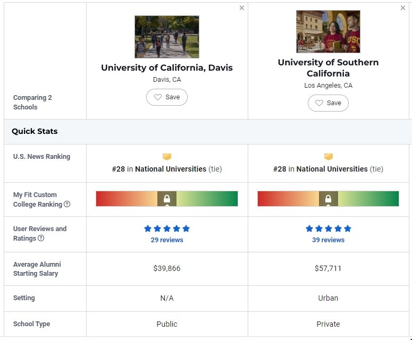Image resolution: width=412 pixels, height=340 pixels.
Task: Open USC 39 reviews
Action: (x=328, y=240)
